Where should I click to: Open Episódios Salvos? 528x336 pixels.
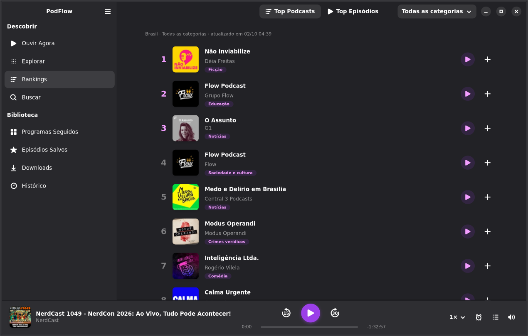click(x=59, y=150)
